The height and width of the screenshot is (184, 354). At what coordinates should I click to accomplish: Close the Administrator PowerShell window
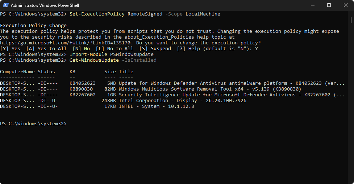click(x=345, y=5)
